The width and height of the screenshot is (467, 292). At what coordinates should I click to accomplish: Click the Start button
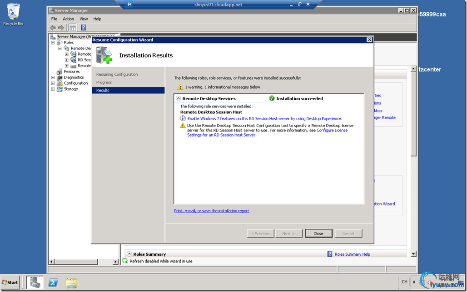point(10,282)
